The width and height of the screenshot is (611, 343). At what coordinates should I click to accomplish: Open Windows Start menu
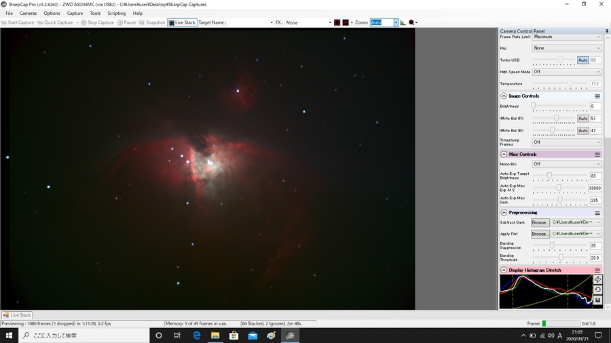point(9,336)
